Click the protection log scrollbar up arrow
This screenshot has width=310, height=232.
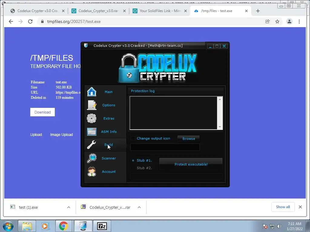pos(220,99)
